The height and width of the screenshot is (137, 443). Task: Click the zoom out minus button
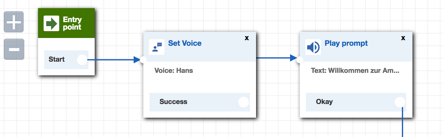[x=14, y=49]
